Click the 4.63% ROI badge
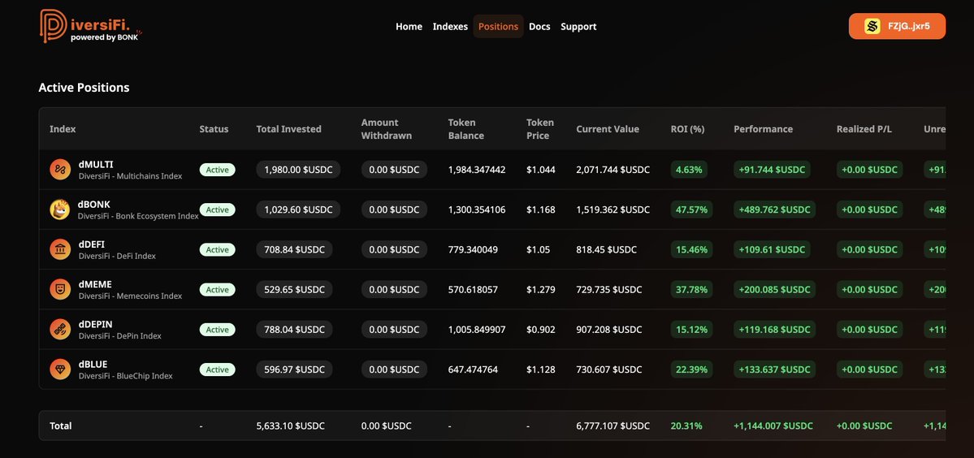The width and height of the screenshot is (974, 458). tap(689, 170)
